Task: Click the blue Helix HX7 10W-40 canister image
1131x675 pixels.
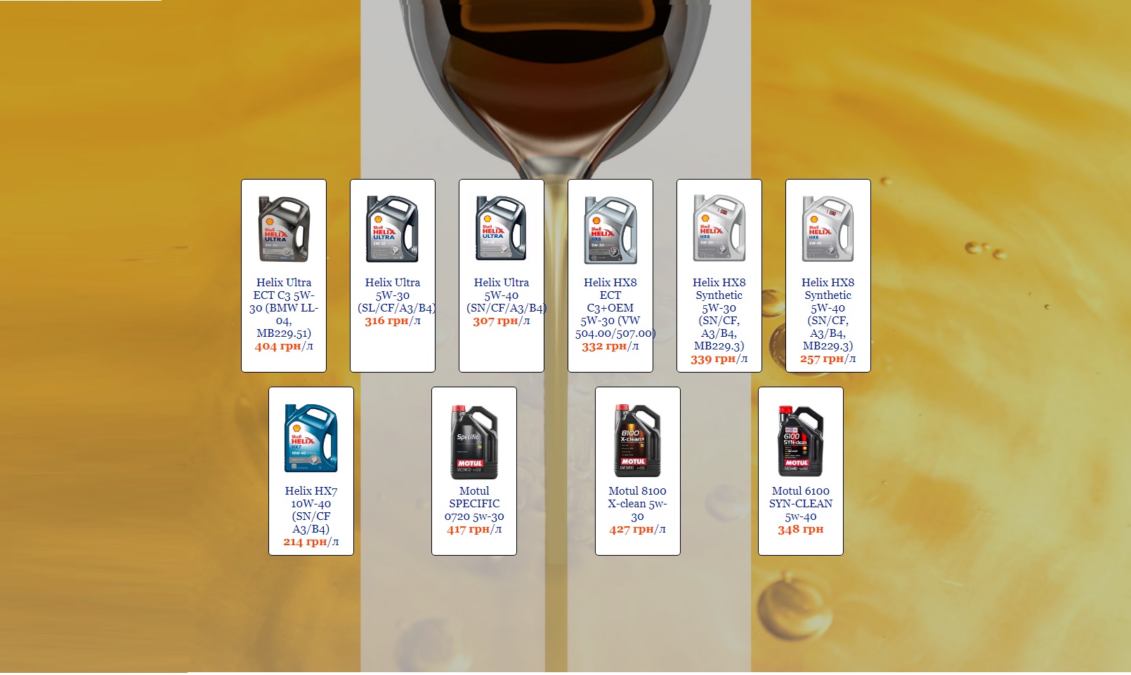Action: 311,438
